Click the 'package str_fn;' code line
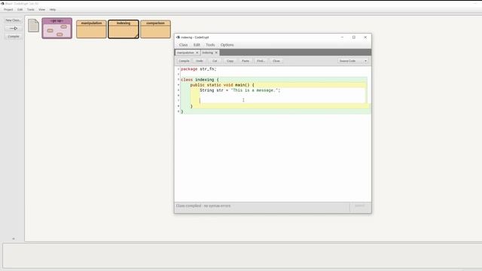 199,69
